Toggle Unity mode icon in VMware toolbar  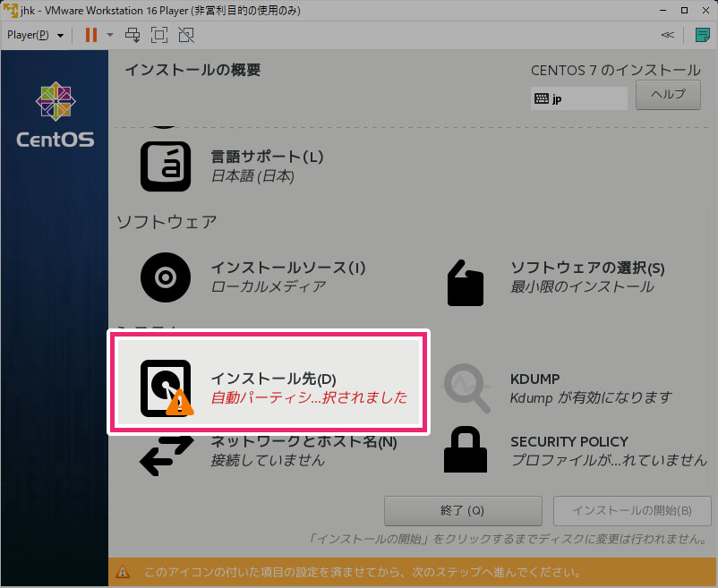pyautogui.click(x=186, y=35)
